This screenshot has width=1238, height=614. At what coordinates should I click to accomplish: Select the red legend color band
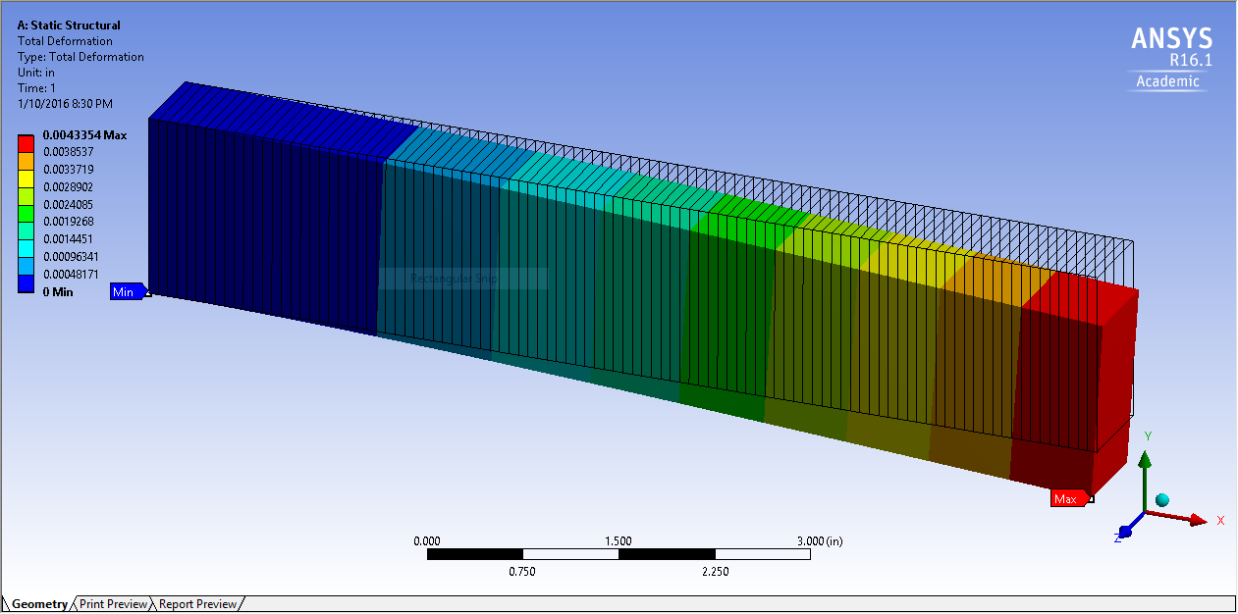[27, 143]
